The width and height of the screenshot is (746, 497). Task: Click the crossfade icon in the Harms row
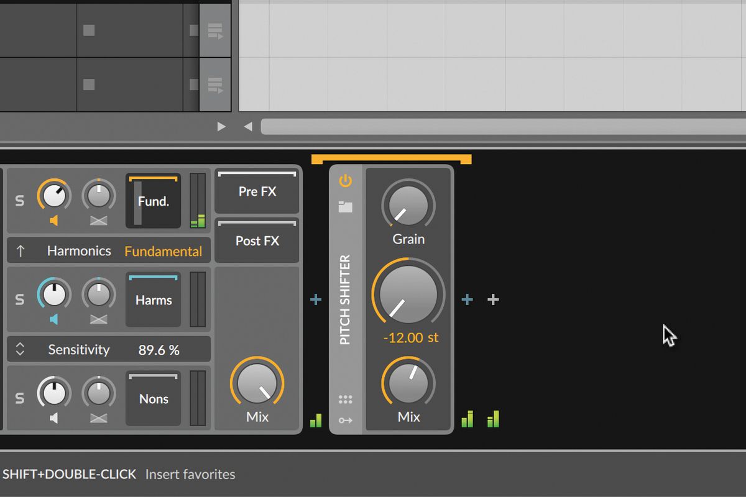point(98,317)
